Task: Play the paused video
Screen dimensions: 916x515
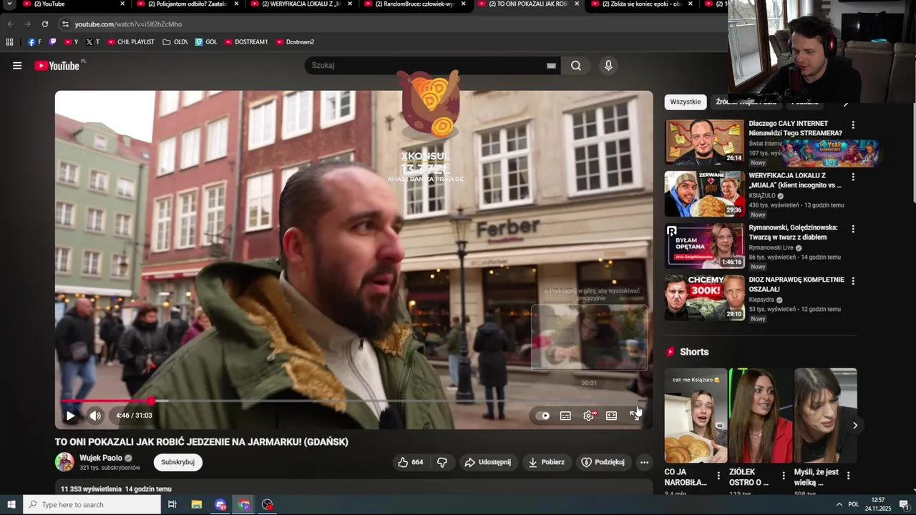Action: click(x=70, y=416)
